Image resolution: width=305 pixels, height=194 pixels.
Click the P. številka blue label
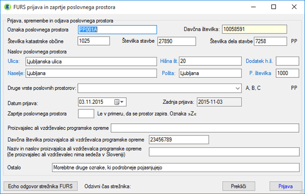point(260,73)
